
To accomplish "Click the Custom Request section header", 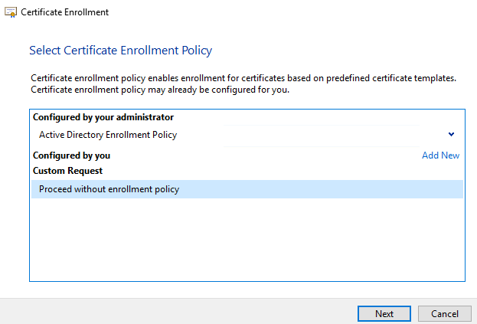I will point(67,171).
